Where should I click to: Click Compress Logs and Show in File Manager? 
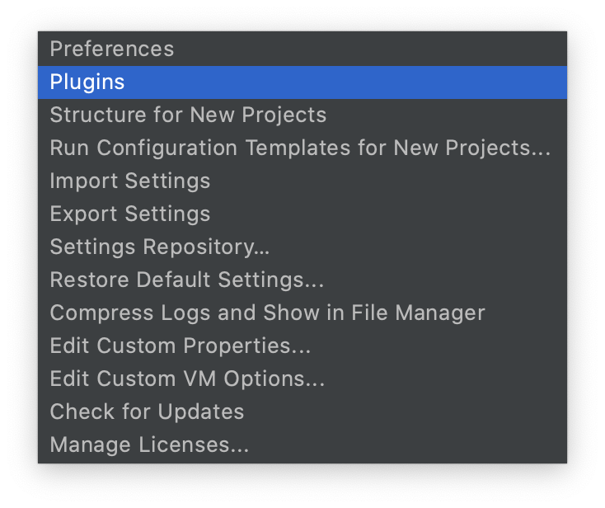pyautogui.click(x=267, y=313)
